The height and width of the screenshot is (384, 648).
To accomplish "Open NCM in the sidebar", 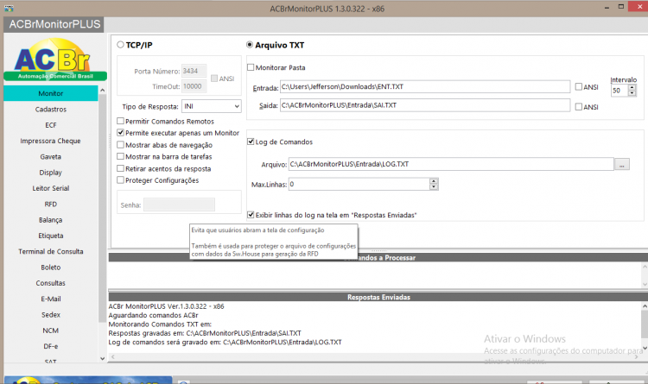I will coord(51,330).
